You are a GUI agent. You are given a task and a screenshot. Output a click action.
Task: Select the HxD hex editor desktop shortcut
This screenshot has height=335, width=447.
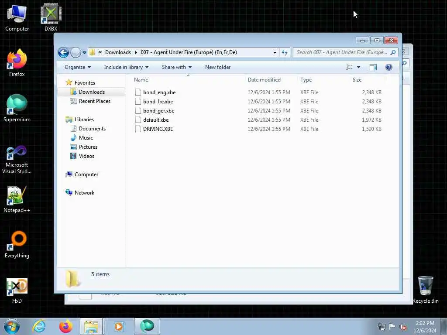point(17,290)
